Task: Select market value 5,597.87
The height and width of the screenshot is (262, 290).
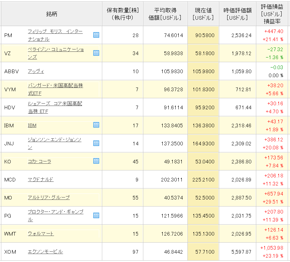Action: click(242, 252)
